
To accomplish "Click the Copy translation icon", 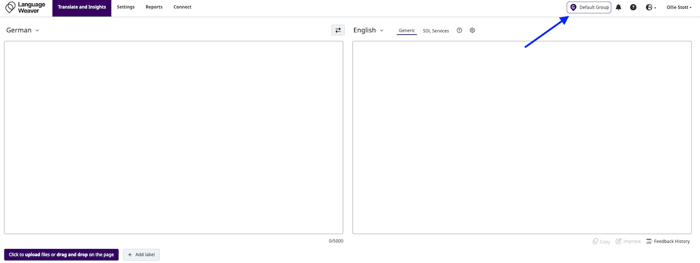I will (x=601, y=241).
